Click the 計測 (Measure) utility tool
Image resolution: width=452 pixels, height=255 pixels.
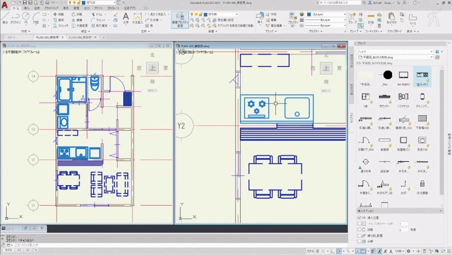[x=371, y=18]
